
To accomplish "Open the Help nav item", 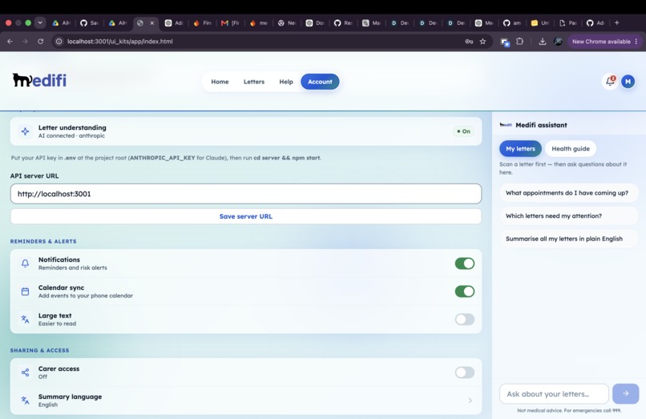I will [286, 82].
